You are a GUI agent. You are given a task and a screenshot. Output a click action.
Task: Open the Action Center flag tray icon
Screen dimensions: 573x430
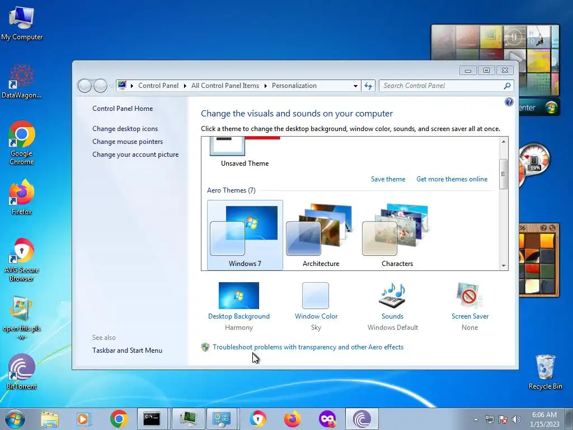tap(503, 419)
